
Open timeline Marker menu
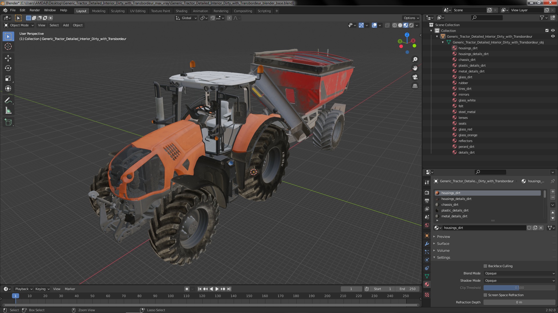coord(70,289)
